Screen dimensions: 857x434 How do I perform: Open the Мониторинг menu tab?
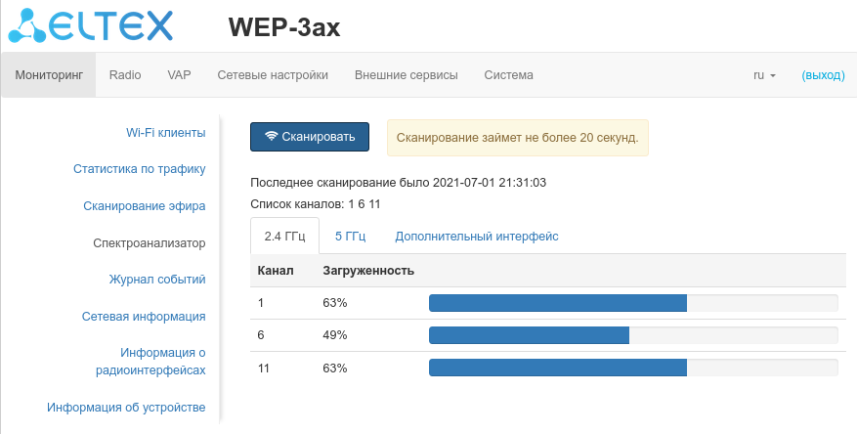point(49,75)
